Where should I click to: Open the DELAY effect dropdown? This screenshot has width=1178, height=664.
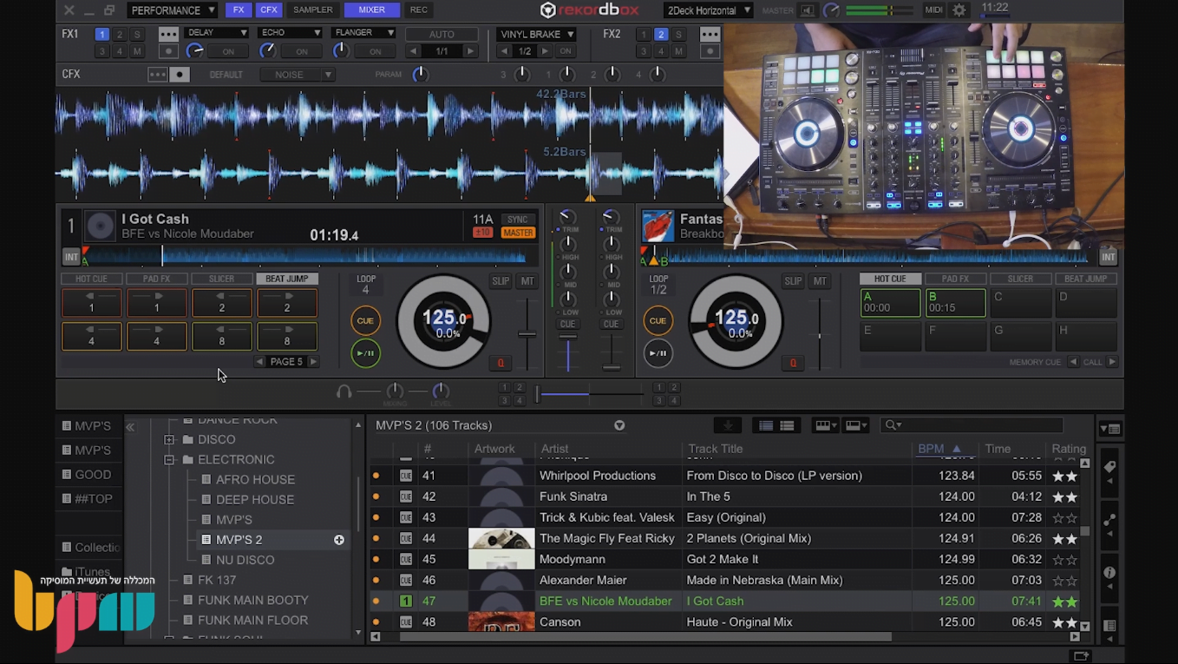[216, 33]
